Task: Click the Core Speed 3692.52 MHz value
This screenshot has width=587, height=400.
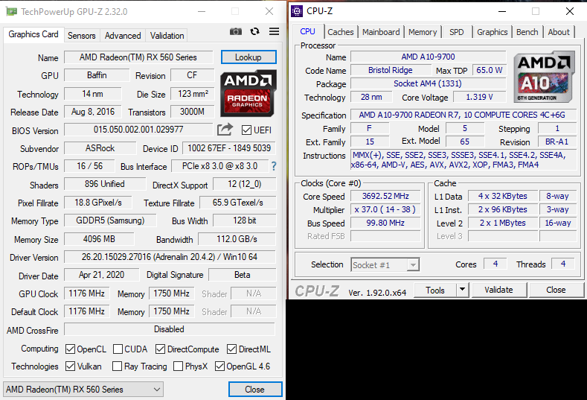Action: pyautogui.click(x=385, y=196)
